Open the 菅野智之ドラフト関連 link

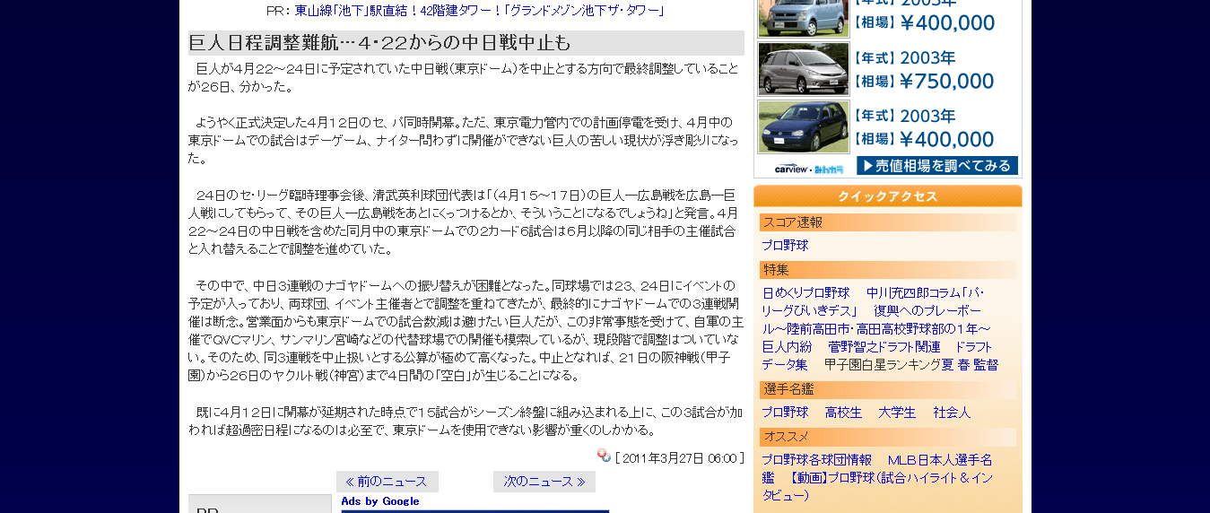click(x=884, y=347)
